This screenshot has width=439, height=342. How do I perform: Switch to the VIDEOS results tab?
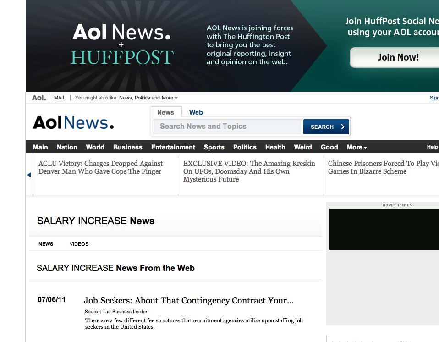click(x=79, y=244)
